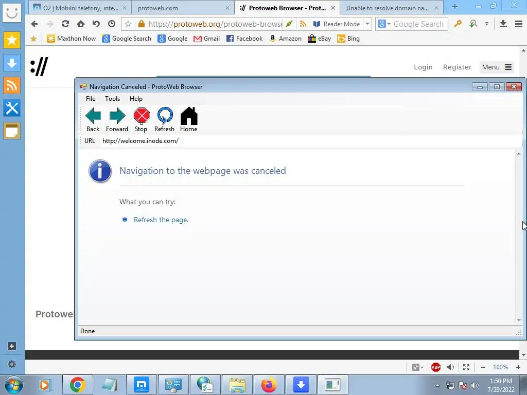The height and width of the screenshot is (395, 527).
Task: Open Facebook bookmark
Action: pyautogui.click(x=244, y=39)
